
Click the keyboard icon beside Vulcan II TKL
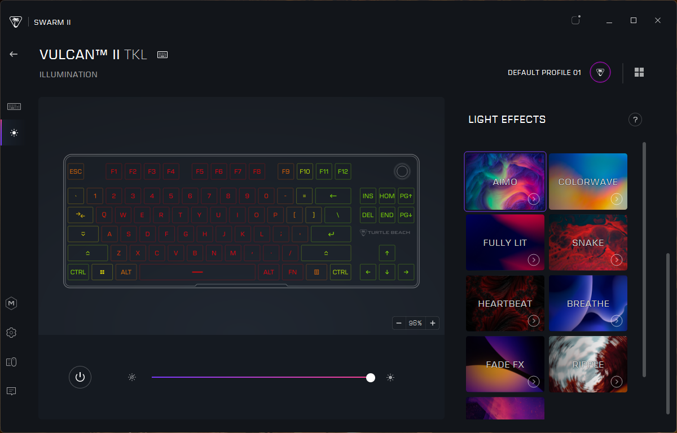tap(162, 55)
